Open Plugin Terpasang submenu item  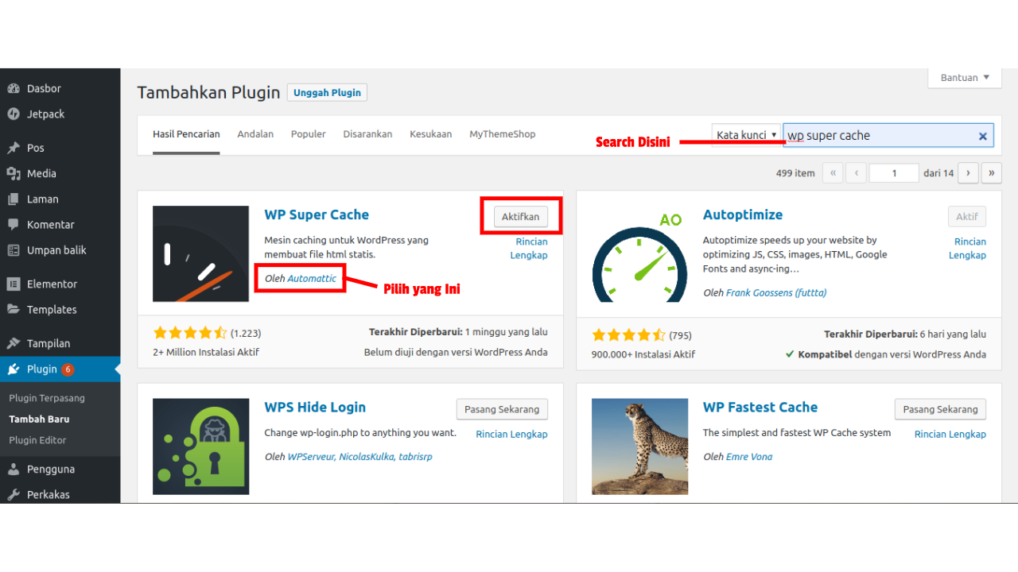pos(47,398)
